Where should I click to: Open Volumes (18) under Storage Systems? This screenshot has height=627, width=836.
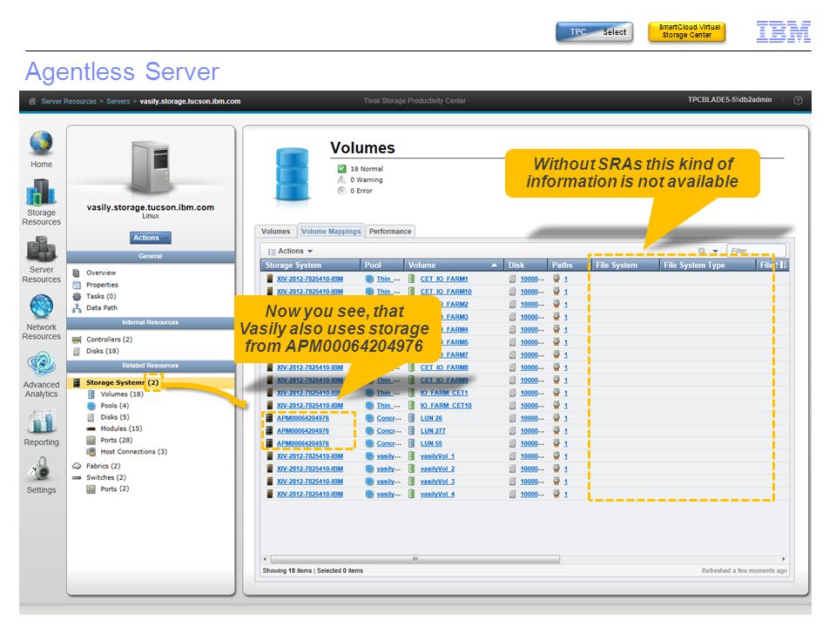pos(122,394)
